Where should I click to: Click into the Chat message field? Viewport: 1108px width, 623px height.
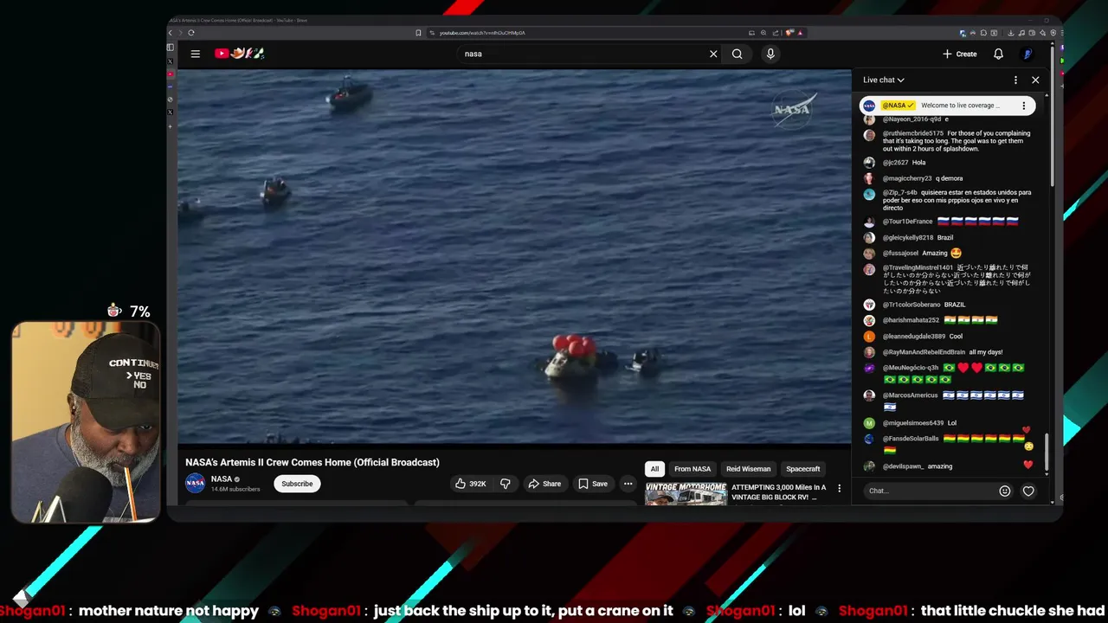pyautogui.click(x=931, y=491)
